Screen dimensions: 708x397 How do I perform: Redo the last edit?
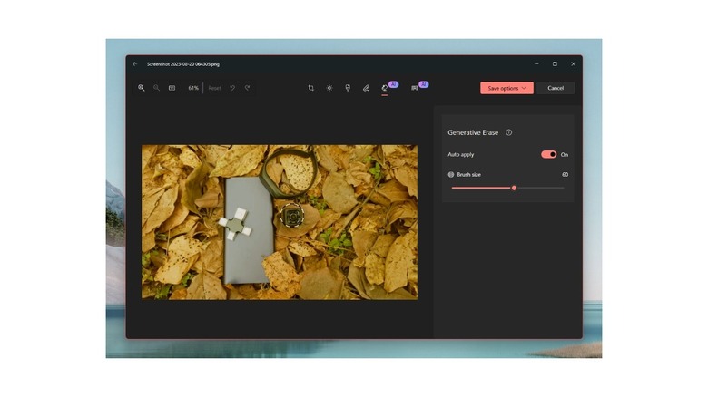245,88
